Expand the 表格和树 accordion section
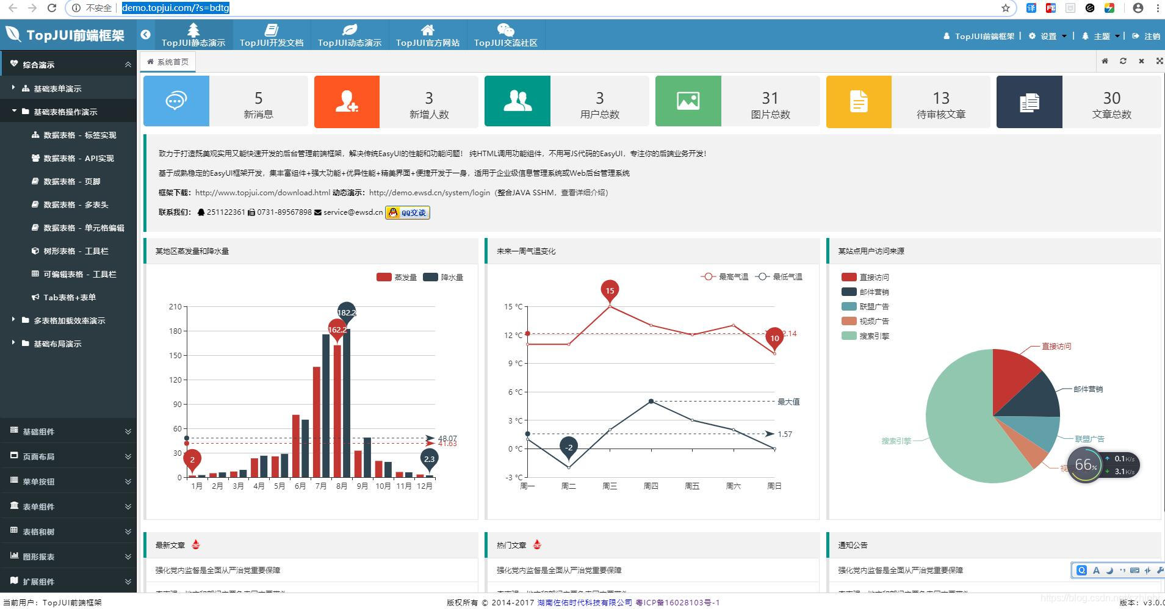Viewport: 1165px width, 609px height. coord(68,532)
